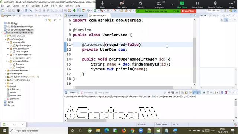Collapse 04-SB-Field-Injection project node
This screenshot has width=238, height=134.
click(3, 33)
